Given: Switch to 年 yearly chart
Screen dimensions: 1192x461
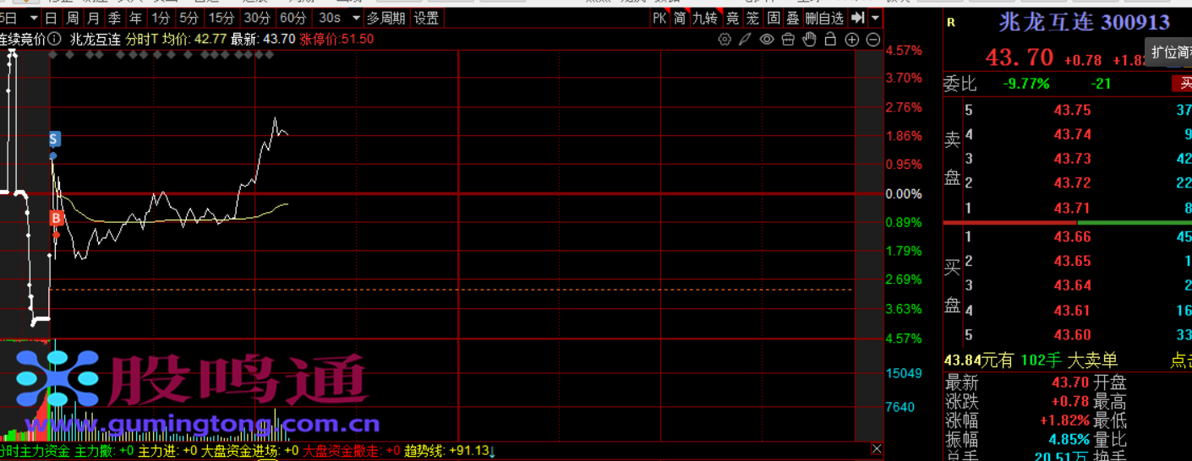Looking at the screenshot, I should tap(135, 18).
